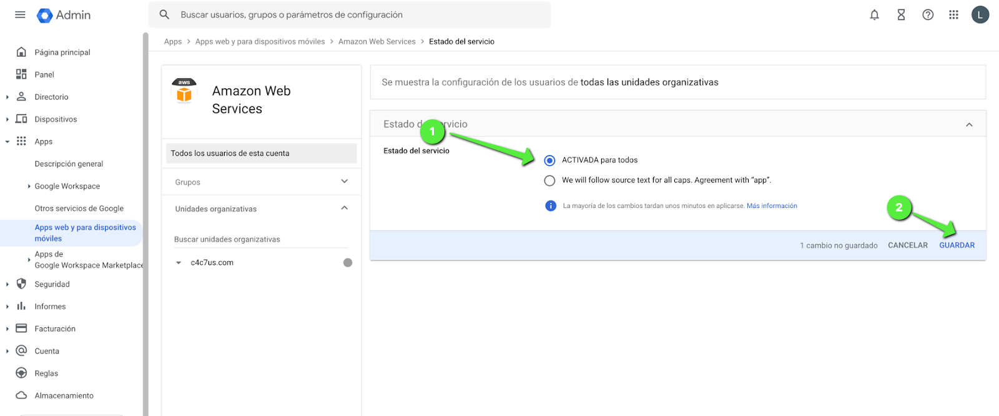Click the CANCELAR button
This screenshot has width=999, height=416.
point(908,245)
